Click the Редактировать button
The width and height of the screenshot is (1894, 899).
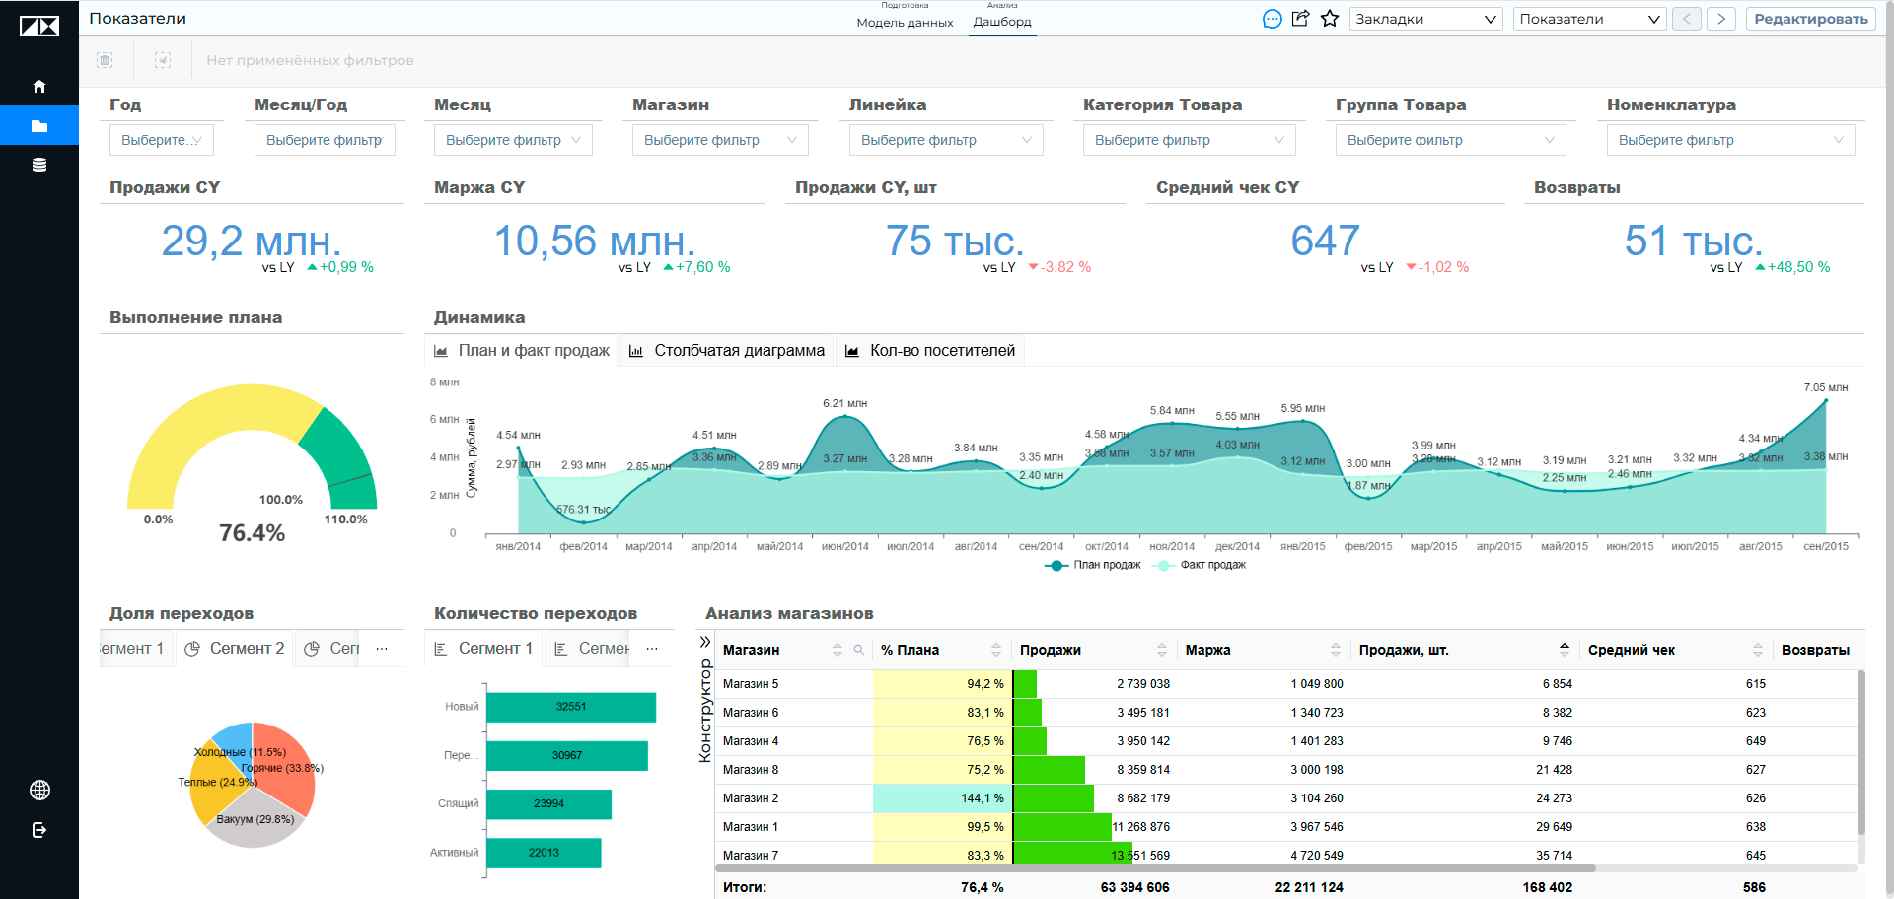click(x=1810, y=19)
